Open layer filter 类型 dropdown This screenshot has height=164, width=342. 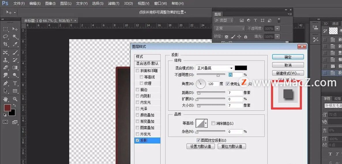[x=223, y=20]
